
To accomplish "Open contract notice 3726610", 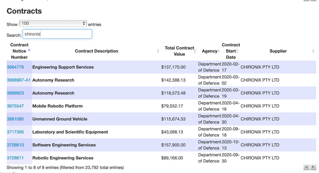I will pos(15,145).
